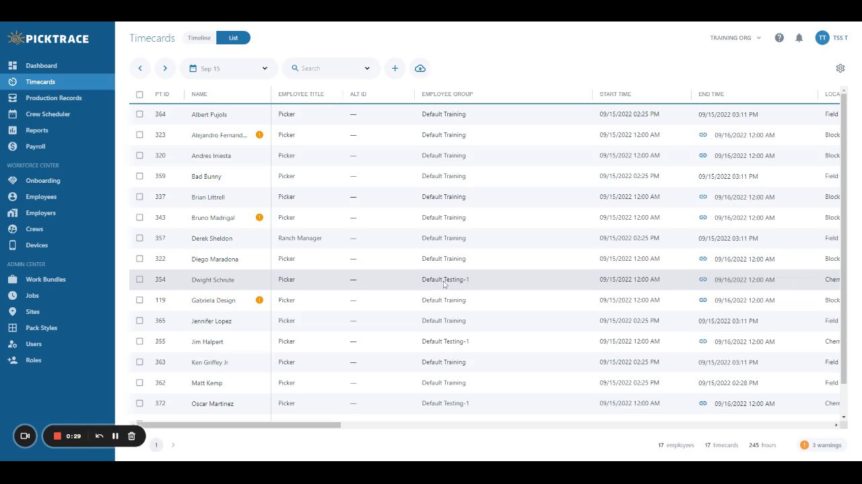Tick the Bad Bunny row checkbox

pos(139,176)
